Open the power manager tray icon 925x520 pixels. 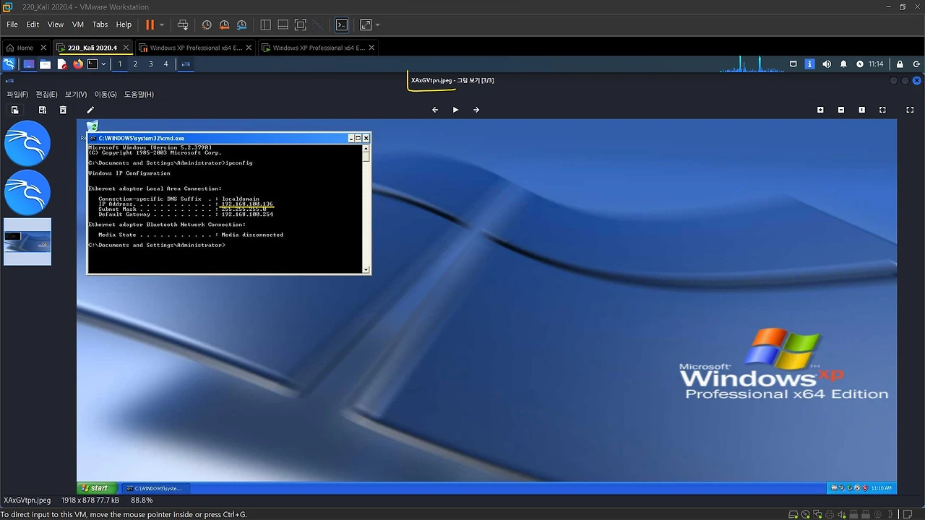pos(860,64)
